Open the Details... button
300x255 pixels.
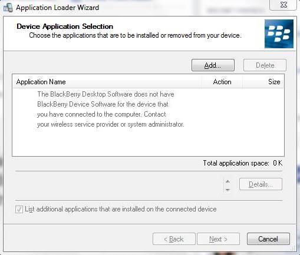pyautogui.click(x=261, y=184)
